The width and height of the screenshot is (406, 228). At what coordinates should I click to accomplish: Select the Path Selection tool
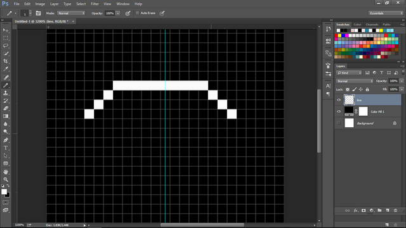[6, 156]
